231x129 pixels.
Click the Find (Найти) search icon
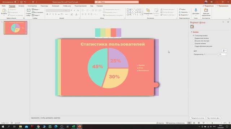point(180,9)
